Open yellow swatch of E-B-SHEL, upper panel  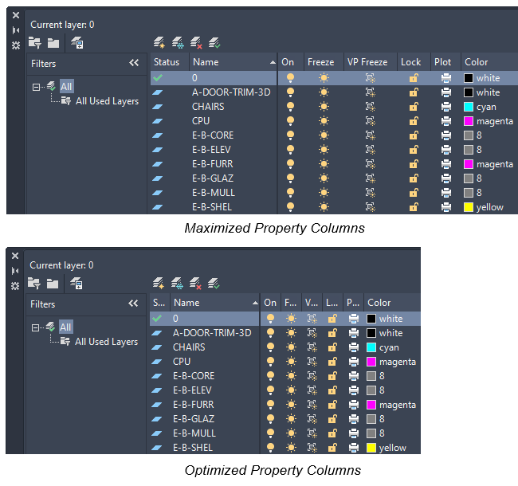pyautogui.click(x=469, y=207)
